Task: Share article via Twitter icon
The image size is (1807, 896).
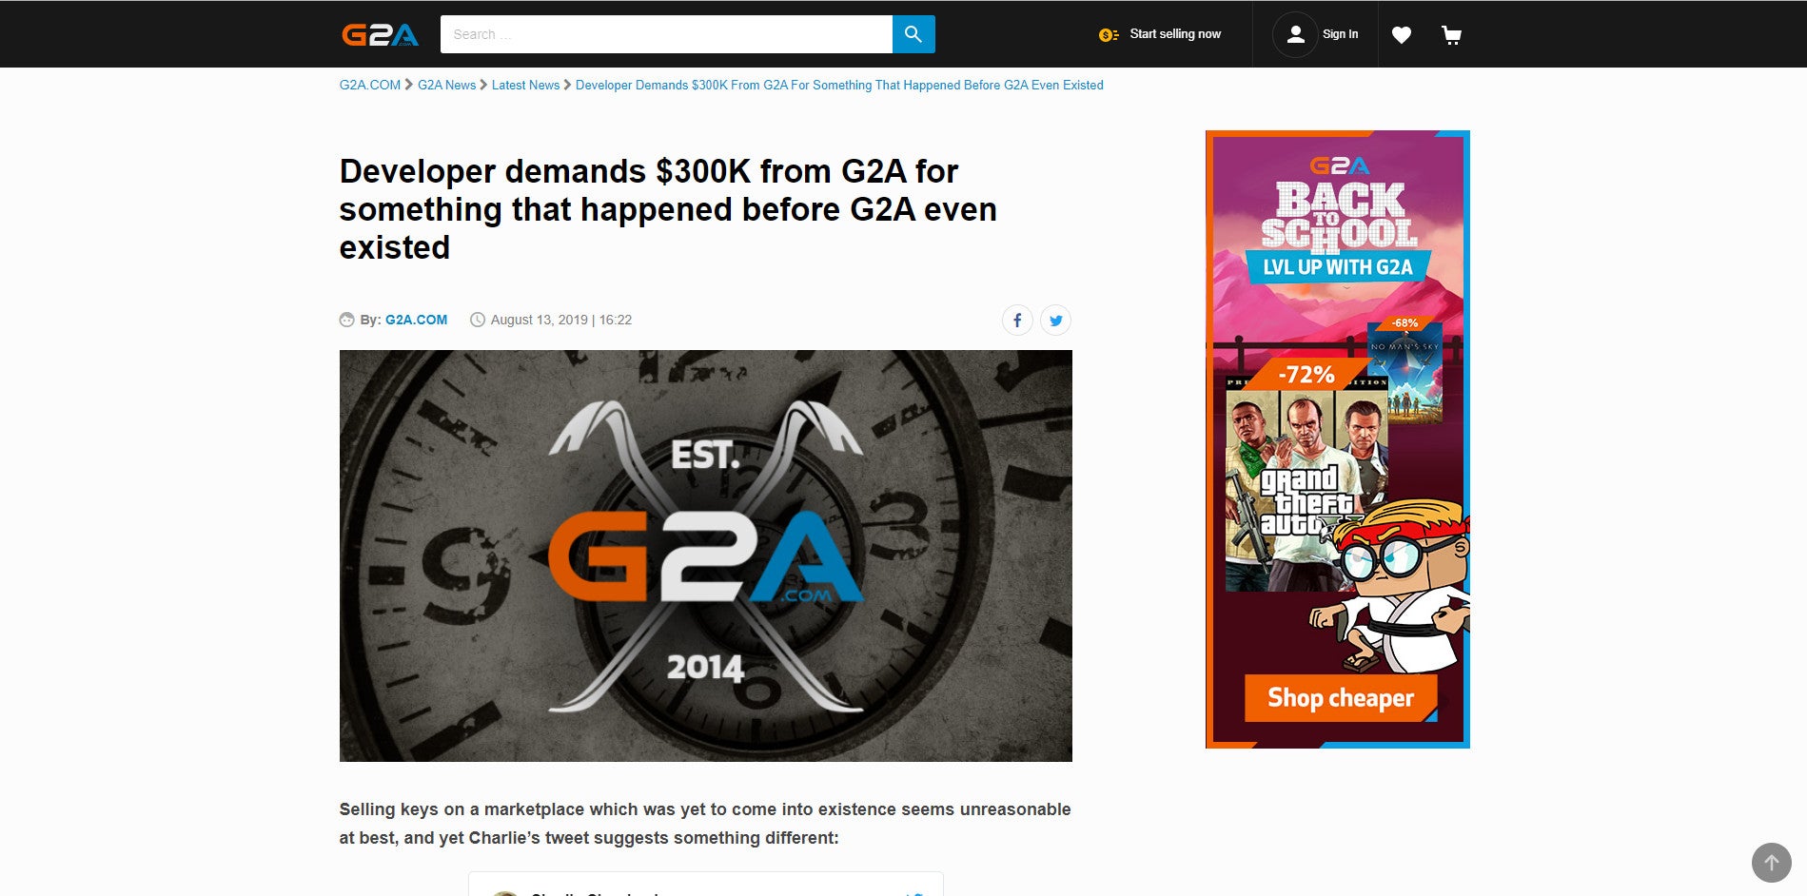Action: click(x=1055, y=321)
